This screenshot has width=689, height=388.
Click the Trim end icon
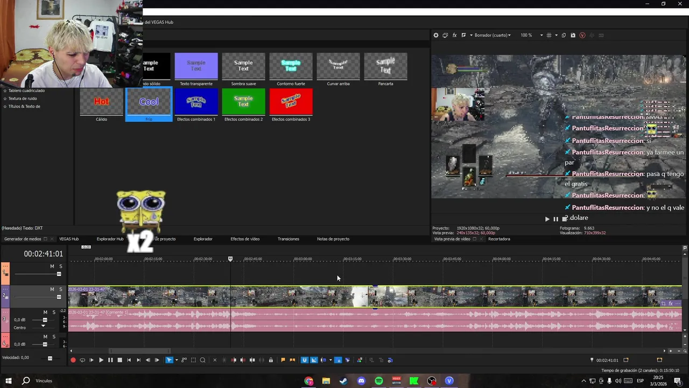click(242, 360)
